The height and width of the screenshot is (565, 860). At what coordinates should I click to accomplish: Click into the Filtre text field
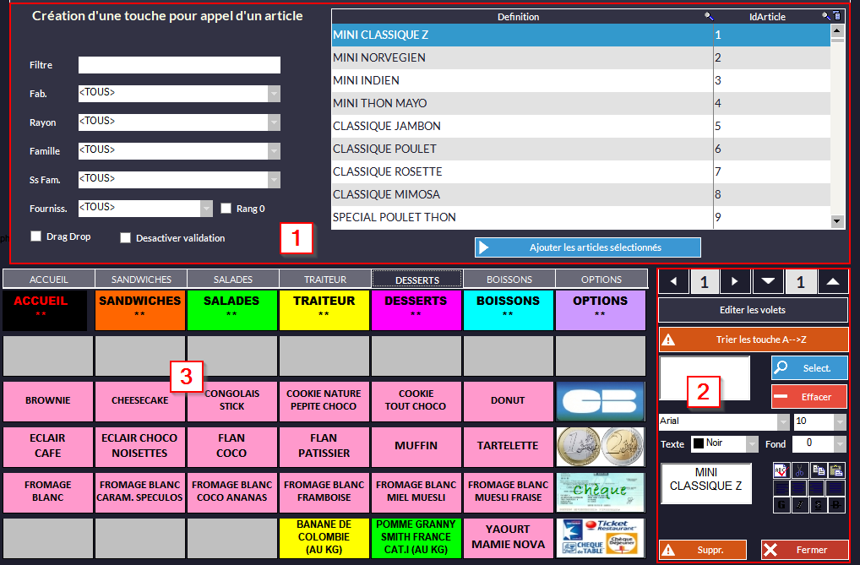click(x=179, y=65)
